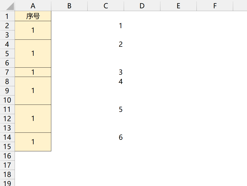This screenshot has width=247, height=186.
Task: Select row 18 header
Action: [x=7, y=174]
